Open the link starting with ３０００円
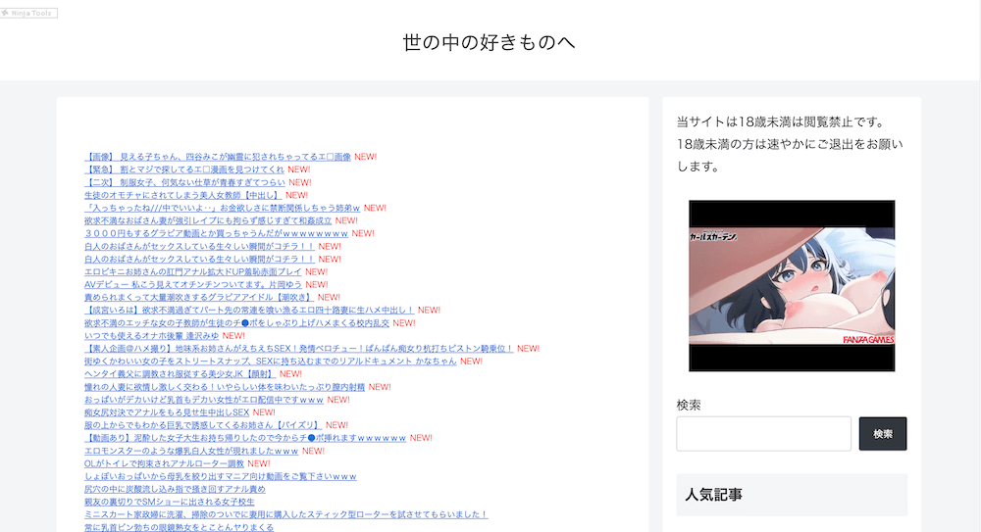 pyautogui.click(x=216, y=233)
